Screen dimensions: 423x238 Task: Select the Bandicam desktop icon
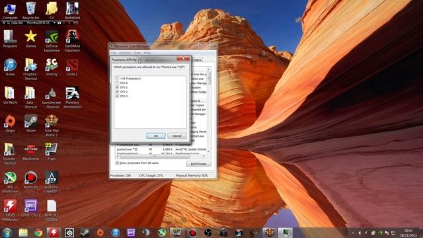31,180
